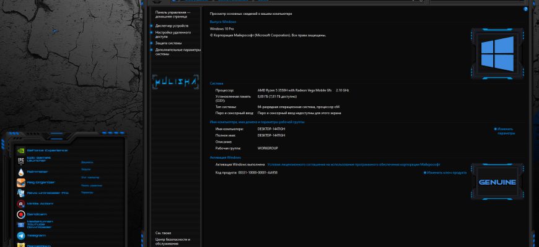Start Rainmeter from the start menu list
Viewport: 539px width, 247px height.
[33, 172]
